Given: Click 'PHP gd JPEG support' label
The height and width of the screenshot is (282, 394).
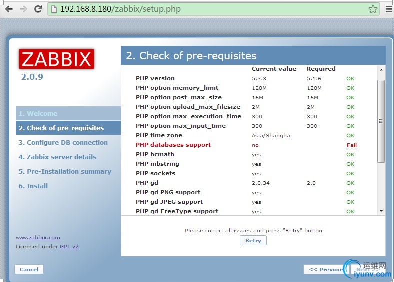Looking at the screenshot, I should pyautogui.click(x=169, y=202).
